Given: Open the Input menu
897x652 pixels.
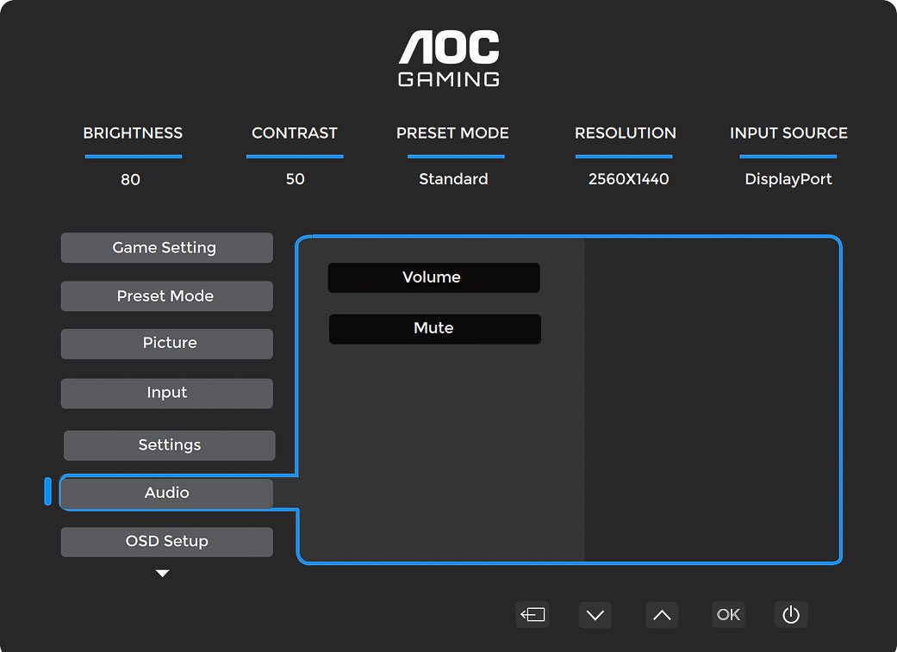Looking at the screenshot, I should pyautogui.click(x=166, y=393).
